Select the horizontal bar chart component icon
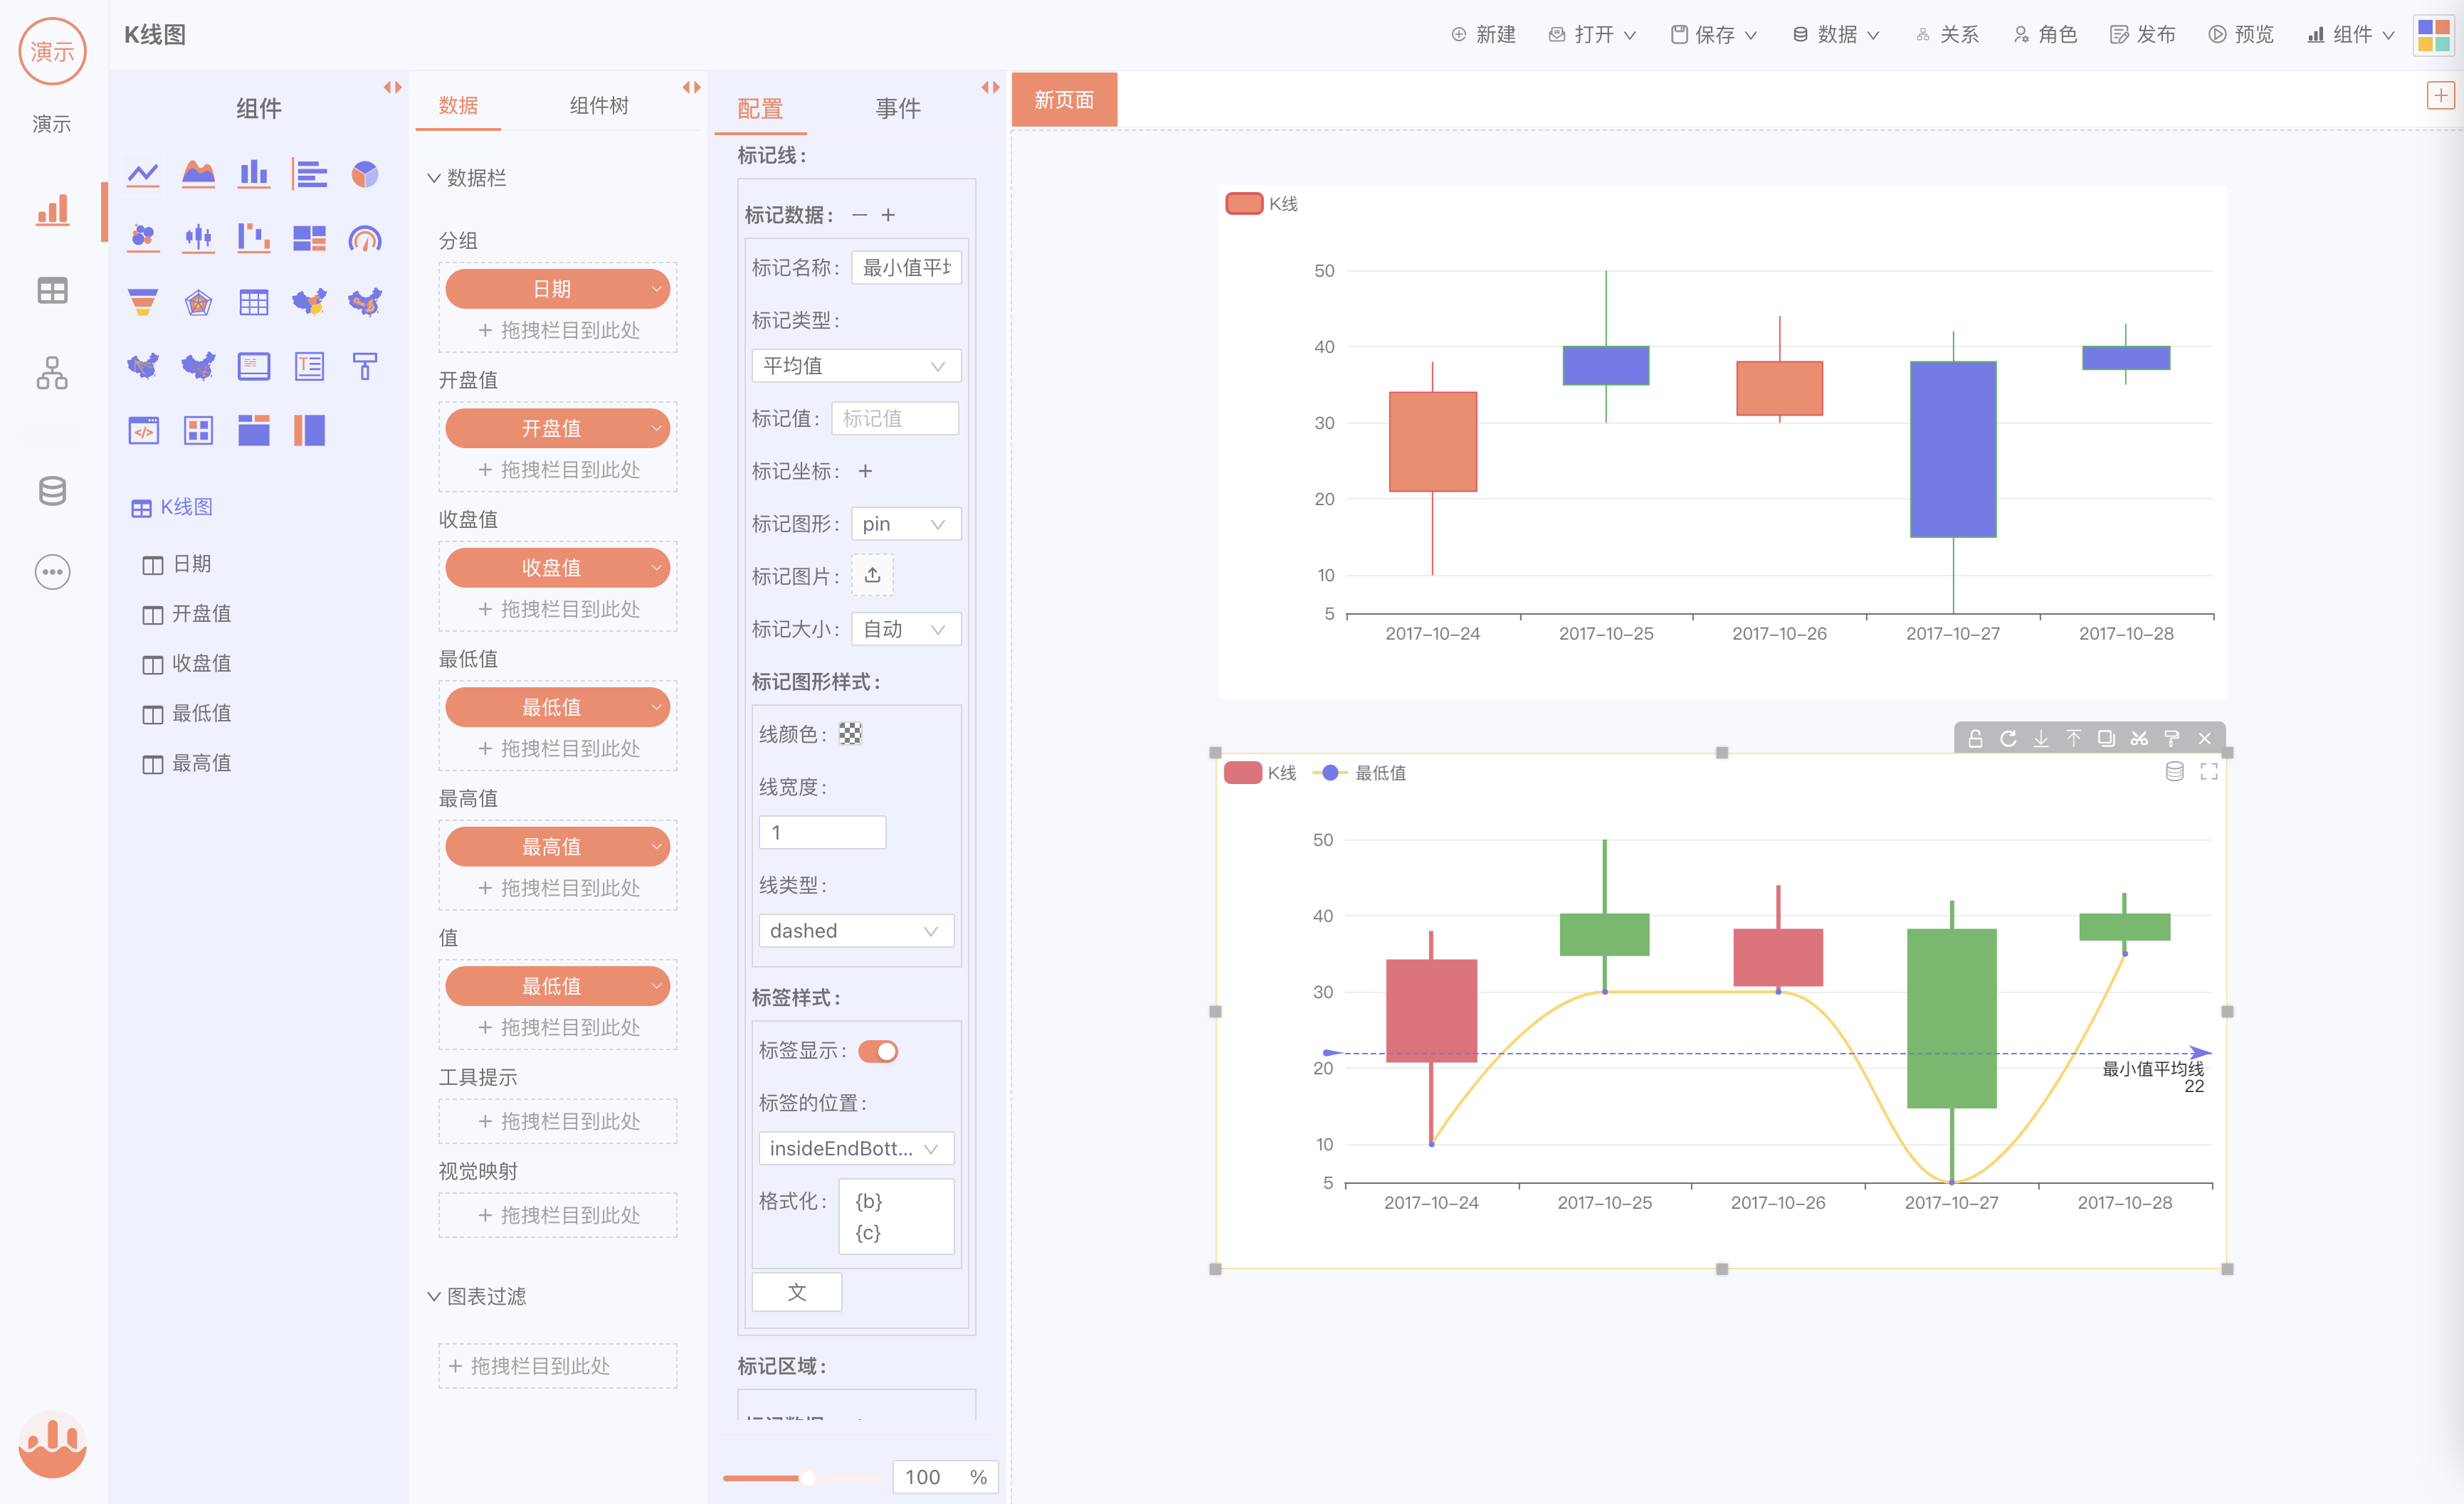 click(309, 175)
